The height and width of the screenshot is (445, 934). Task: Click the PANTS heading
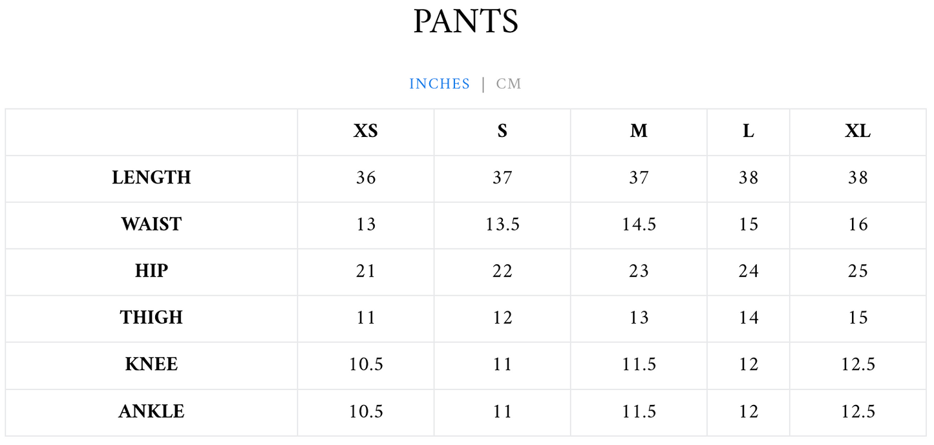coord(466,23)
